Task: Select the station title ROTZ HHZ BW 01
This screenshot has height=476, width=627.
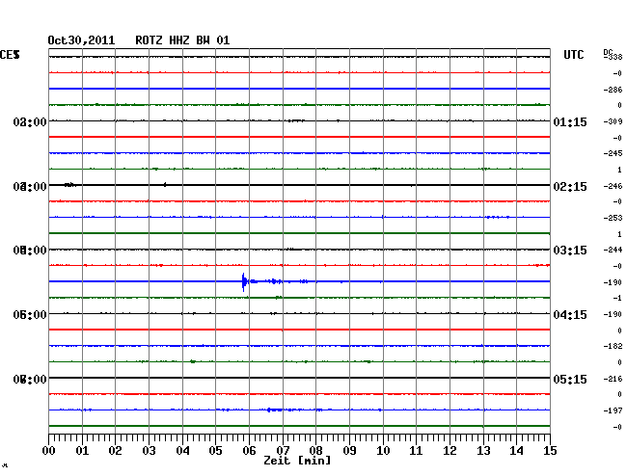Action: point(182,40)
